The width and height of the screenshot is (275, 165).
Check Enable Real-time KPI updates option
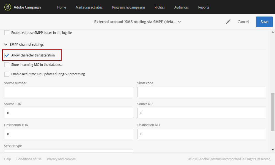click(x=7, y=74)
